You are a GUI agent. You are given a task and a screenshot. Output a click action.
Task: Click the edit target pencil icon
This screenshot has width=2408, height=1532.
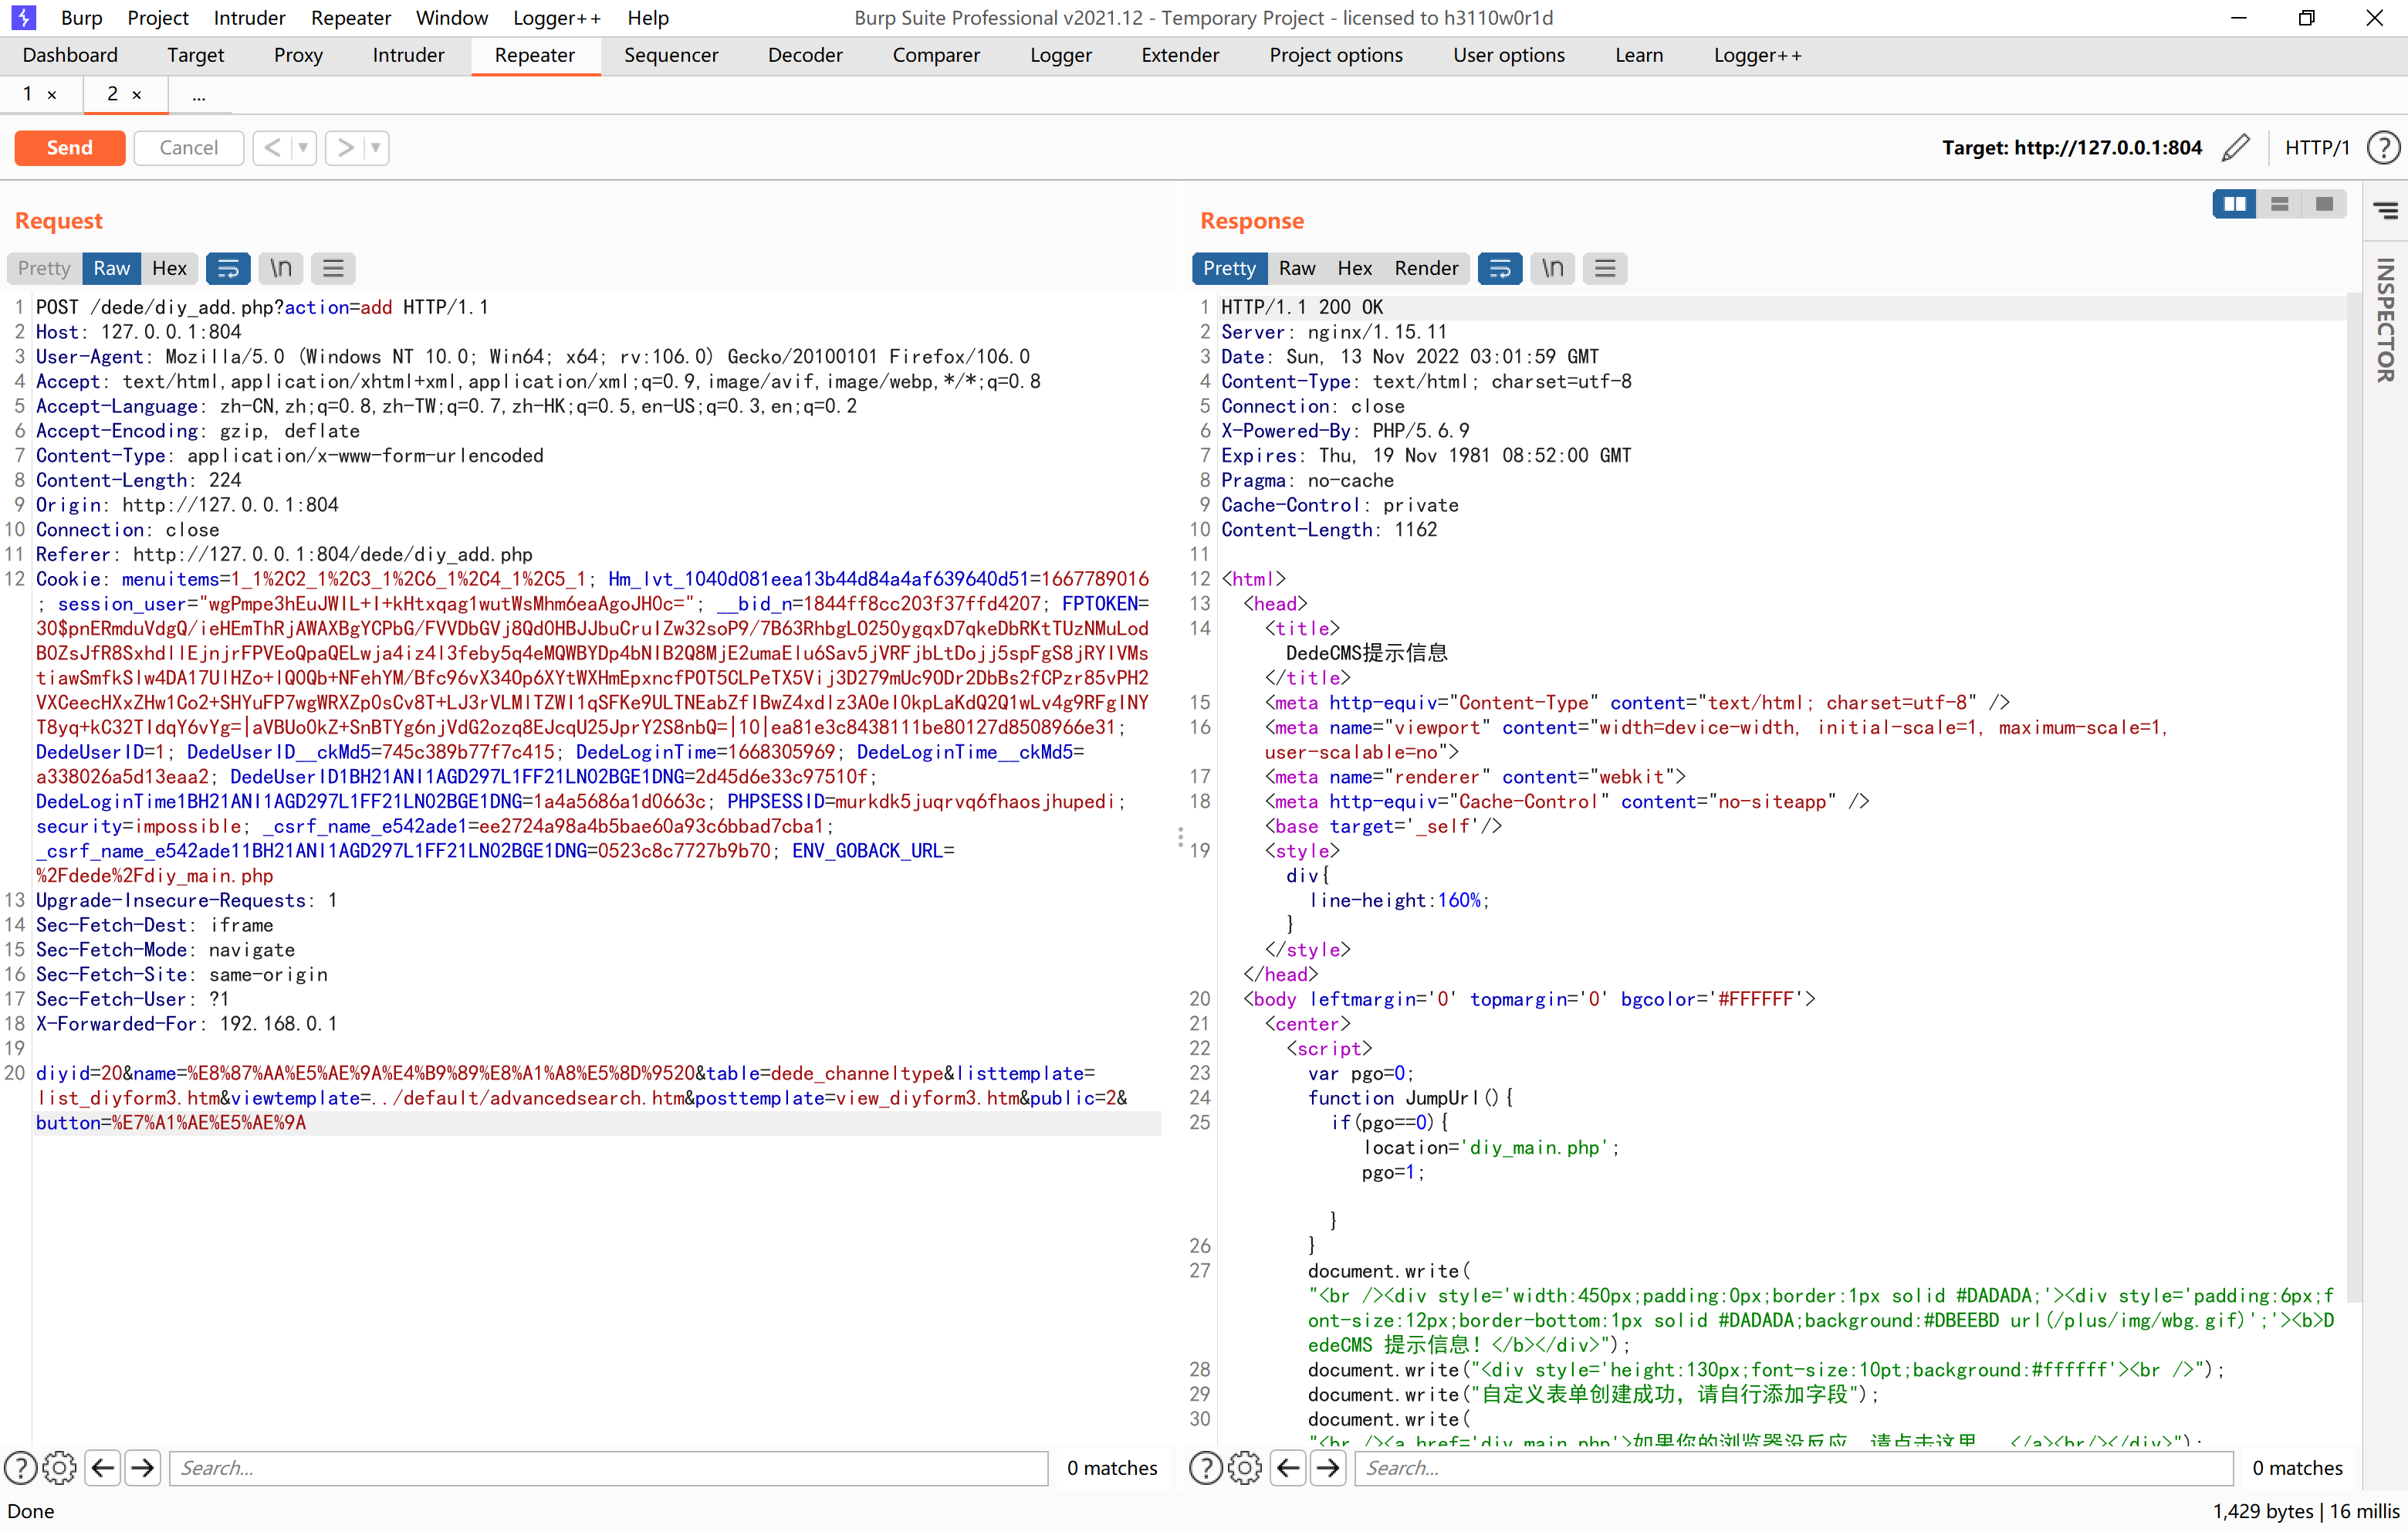[x=2235, y=148]
